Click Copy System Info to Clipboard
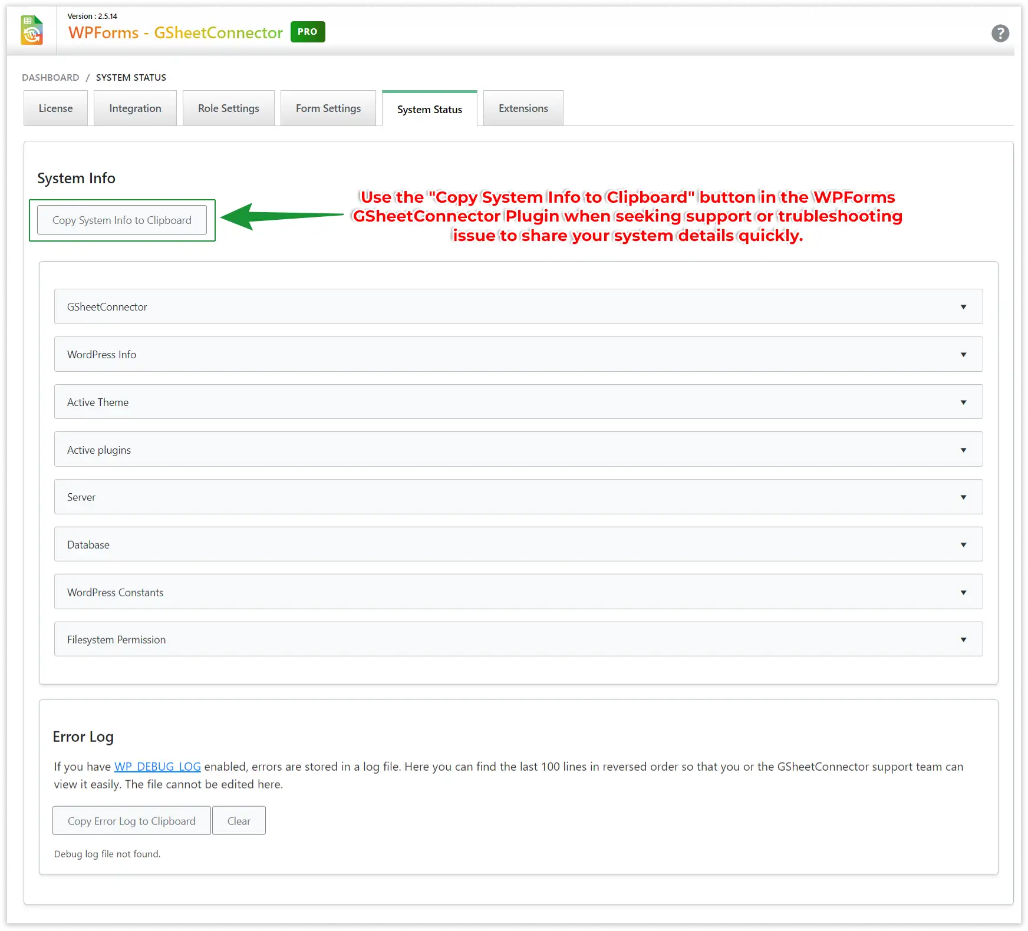The height and width of the screenshot is (931, 1028). 121,220
